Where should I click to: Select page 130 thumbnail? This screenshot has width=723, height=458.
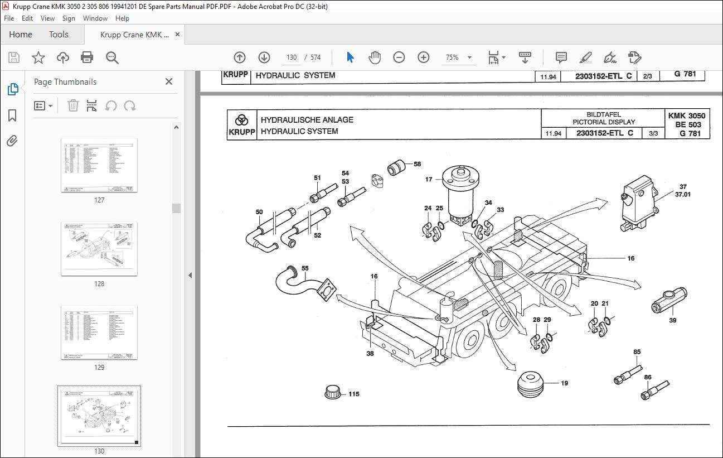99,416
